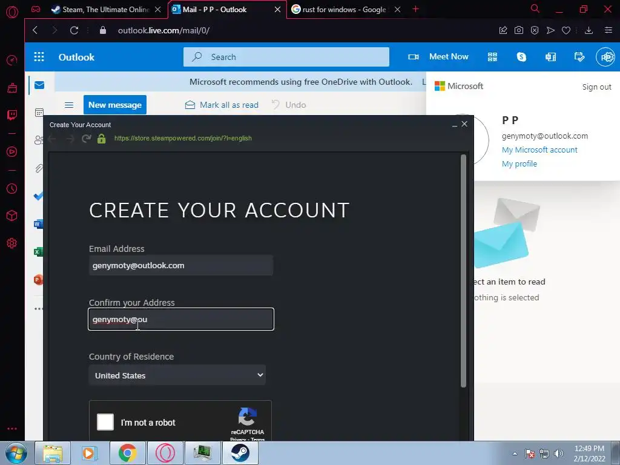
Task: Click heart bookmark icon in address bar
Action: pyautogui.click(x=566, y=30)
